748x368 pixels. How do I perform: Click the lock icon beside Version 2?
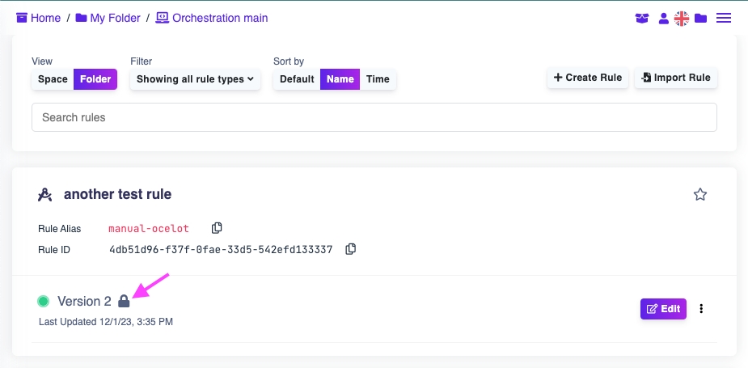point(124,302)
